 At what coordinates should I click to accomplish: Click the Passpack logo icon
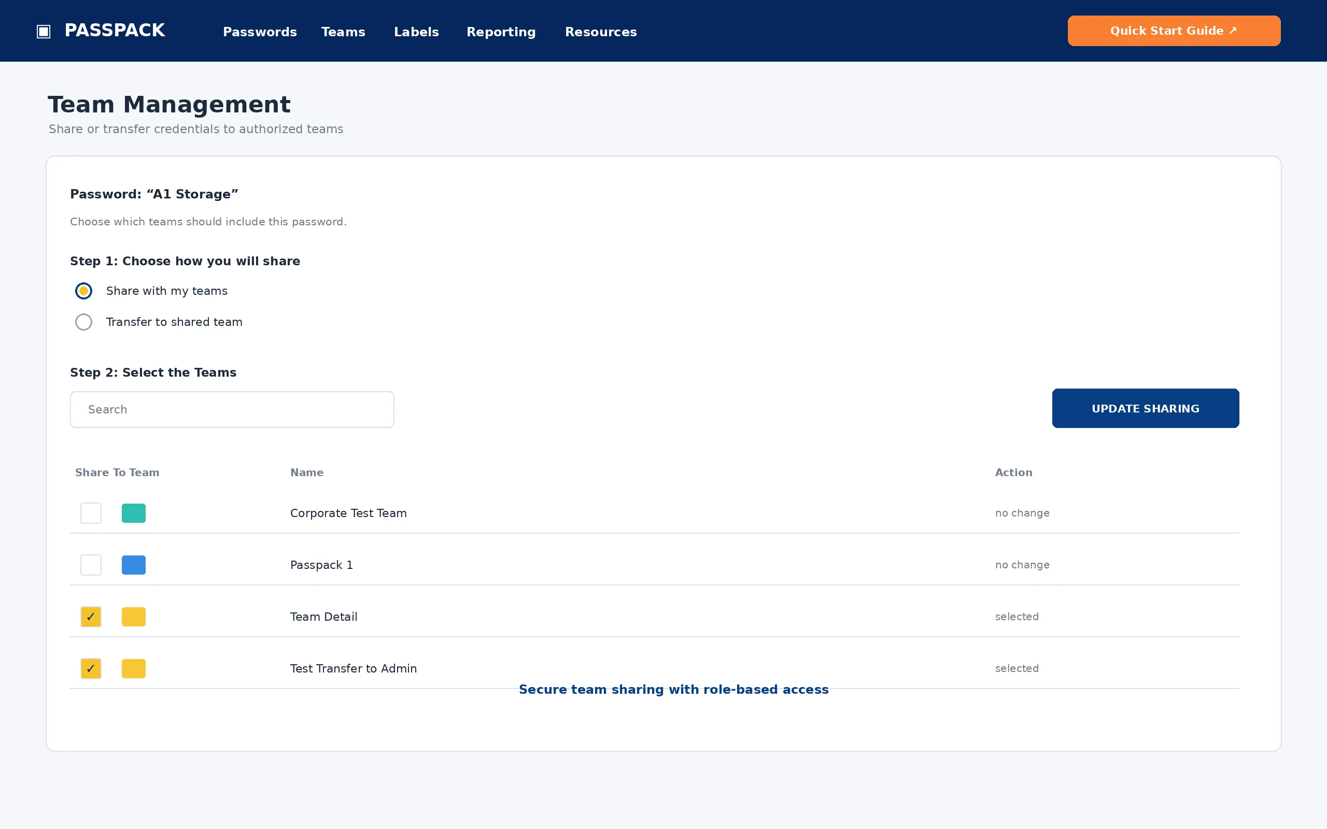(44, 31)
